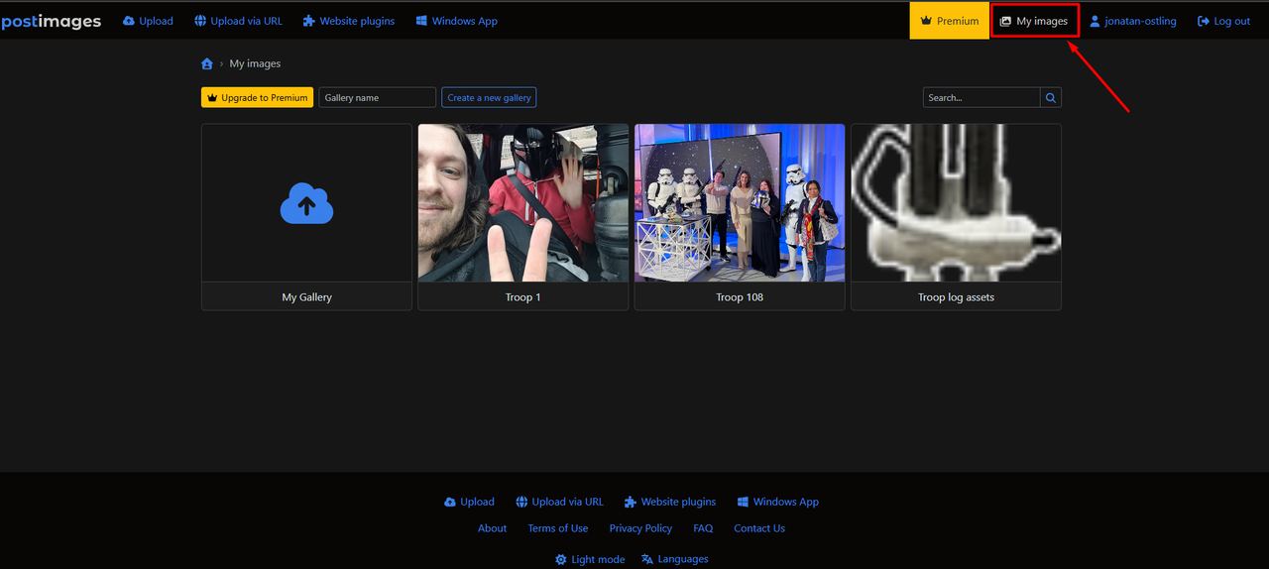This screenshot has width=1269, height=569.
Task: Open Privacy Policy footer link
Action: click(640, 528)
